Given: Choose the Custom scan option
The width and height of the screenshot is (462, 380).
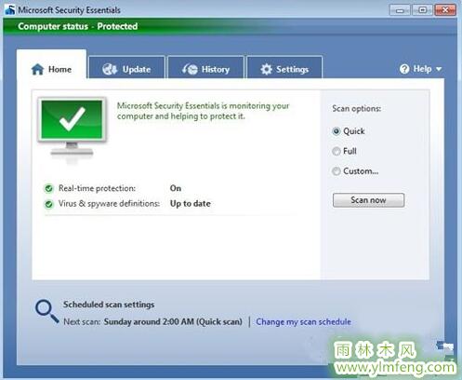Looking at the screenshot, I should (337, 171).
